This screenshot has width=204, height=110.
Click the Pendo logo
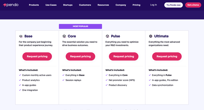11,5
